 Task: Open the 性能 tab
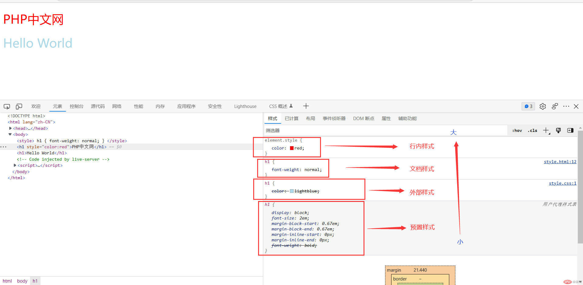[x=139, y=106]
